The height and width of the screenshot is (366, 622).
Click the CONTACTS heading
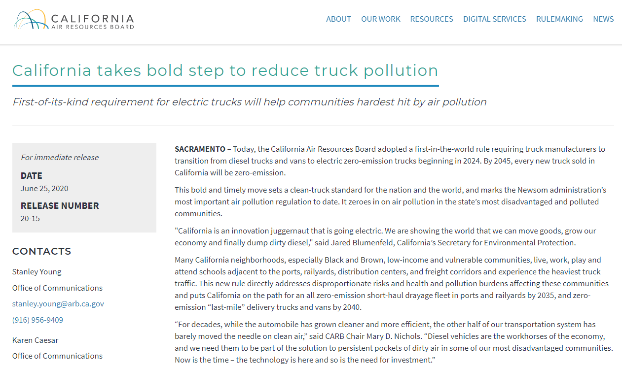pyautogui.click(x=41, y=252)
